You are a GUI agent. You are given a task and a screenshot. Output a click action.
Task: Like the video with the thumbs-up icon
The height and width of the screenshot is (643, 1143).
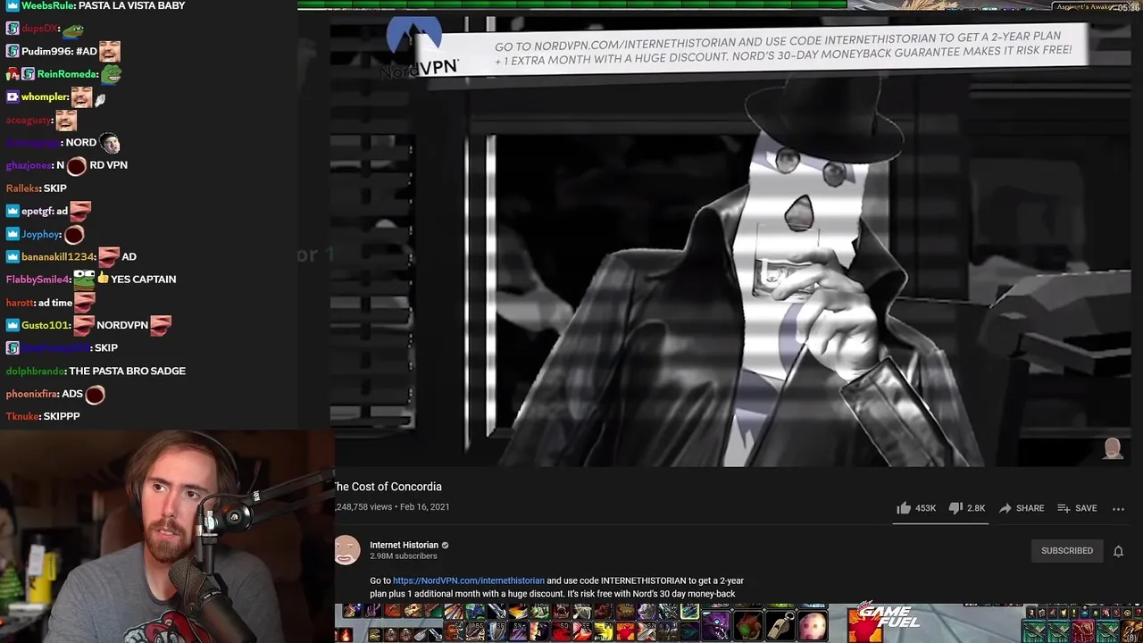click(904, 508)
